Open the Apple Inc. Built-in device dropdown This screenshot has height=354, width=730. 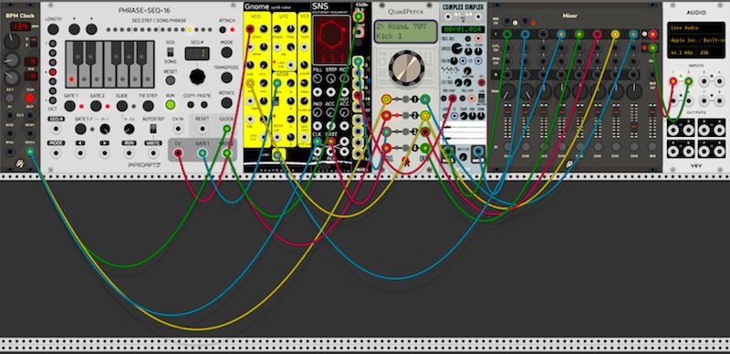point(695,40)
